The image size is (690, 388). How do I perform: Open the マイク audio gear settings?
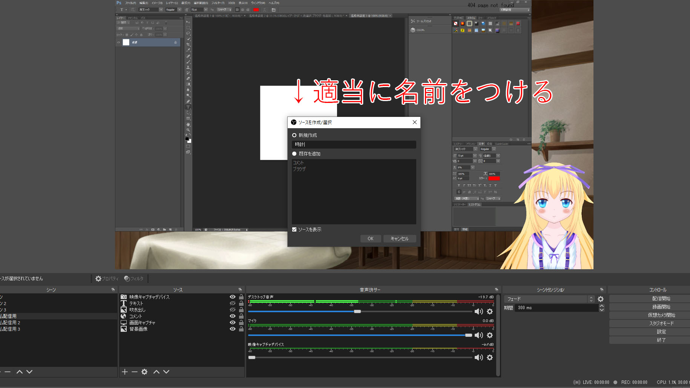[x=490, y=335]
